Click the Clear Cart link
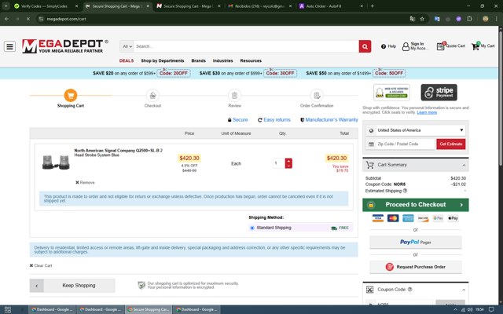The image size is (503, 314). (41, 265)
